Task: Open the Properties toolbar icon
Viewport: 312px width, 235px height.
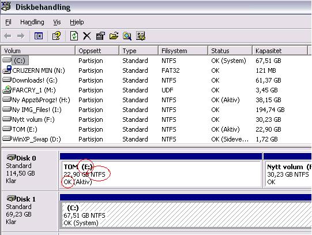Action: pyautogui.click(x=100, y=36)
